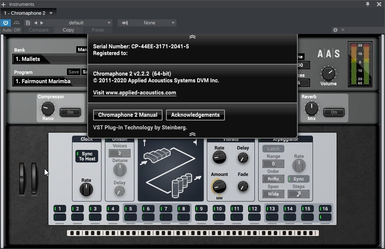Click the Clock Rate knob

86,189
